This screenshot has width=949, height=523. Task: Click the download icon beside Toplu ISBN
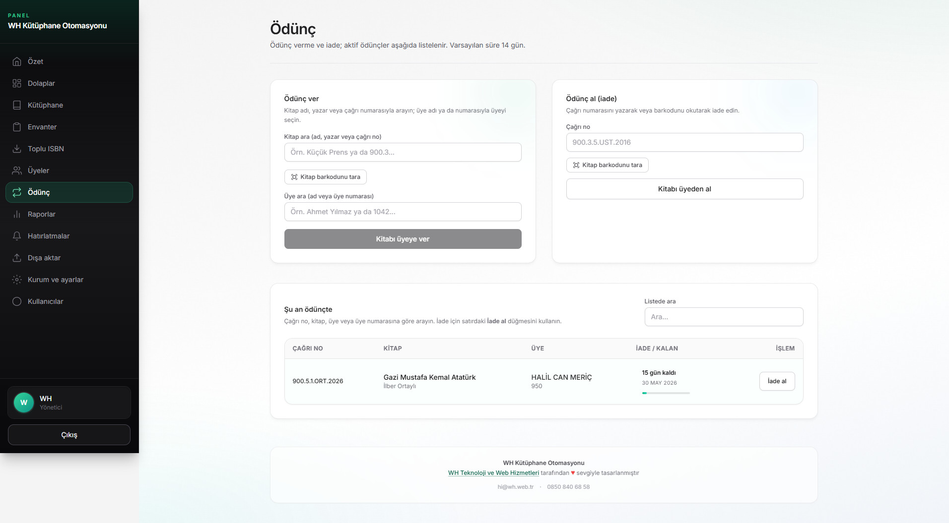[x=17, y=149]
